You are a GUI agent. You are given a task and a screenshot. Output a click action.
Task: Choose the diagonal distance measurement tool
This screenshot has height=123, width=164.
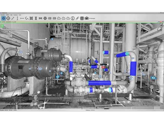[x=13, y=18]
